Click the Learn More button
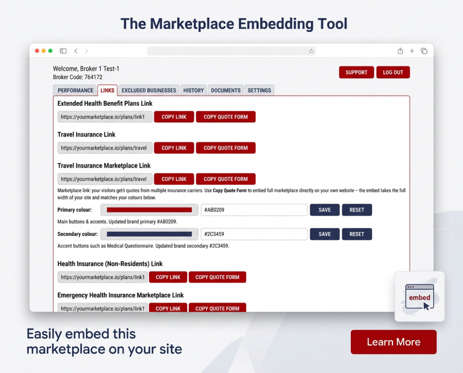The width and height of the screenshot is (463, 373). point(394,342)
